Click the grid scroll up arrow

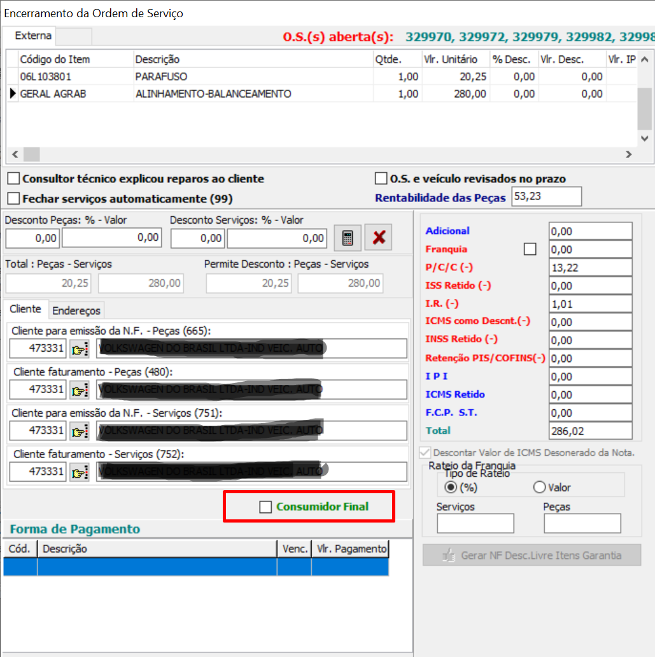pyautogui.click(x=645, y=59)
